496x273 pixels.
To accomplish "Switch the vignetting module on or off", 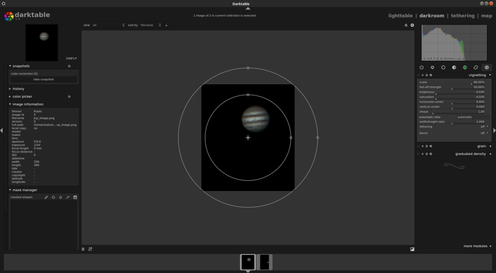I will point(419,75).
